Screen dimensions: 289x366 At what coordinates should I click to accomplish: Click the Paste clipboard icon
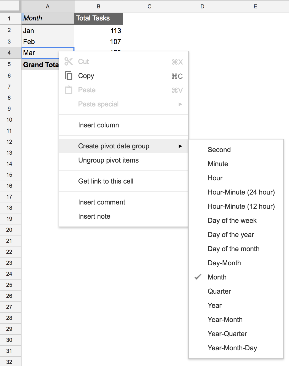point(69,90)
